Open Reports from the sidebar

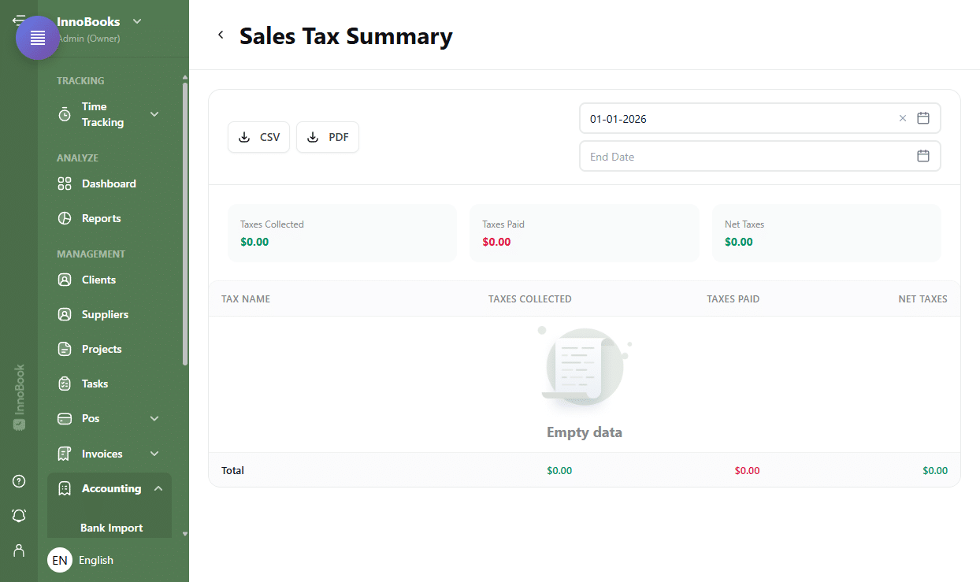(102, 218)
